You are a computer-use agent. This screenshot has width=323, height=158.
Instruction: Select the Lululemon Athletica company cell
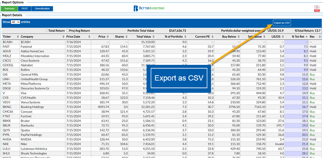click(42, 149)
